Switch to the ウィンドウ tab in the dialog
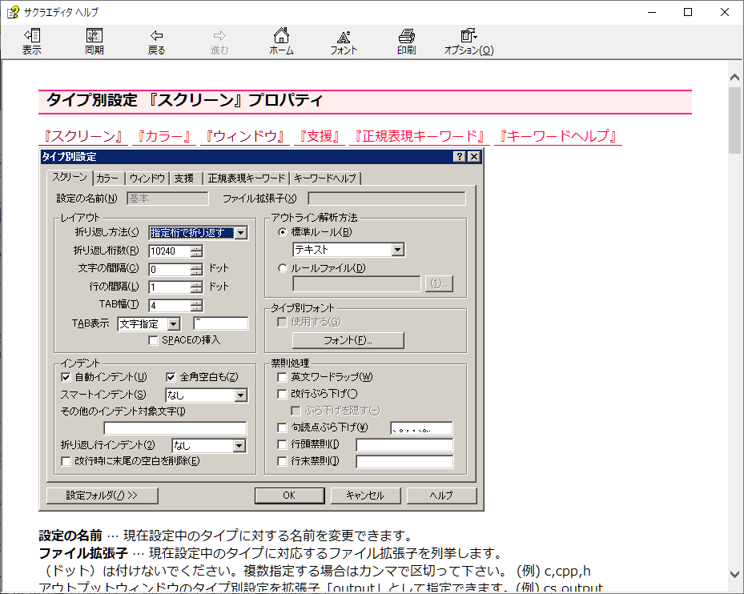Image resolution: width=744 pixels, height=594 pixels. pos(147,179)
